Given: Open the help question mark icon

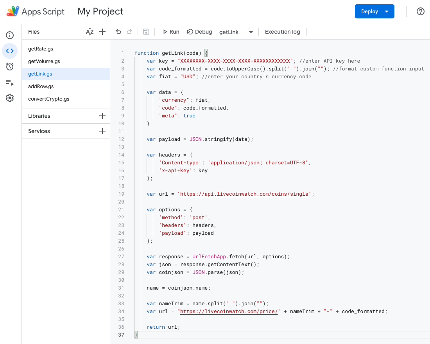Looking at the screenshot, I should click(421, 11).
